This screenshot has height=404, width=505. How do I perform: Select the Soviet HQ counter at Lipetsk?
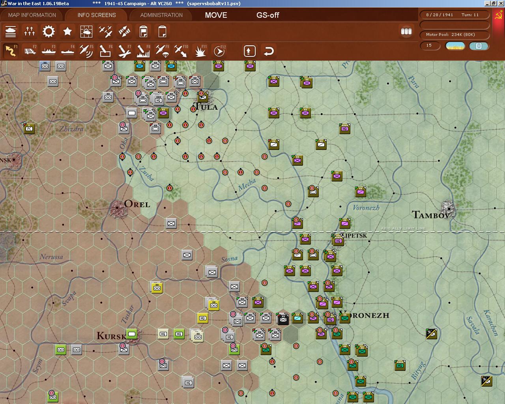[338, 240]
